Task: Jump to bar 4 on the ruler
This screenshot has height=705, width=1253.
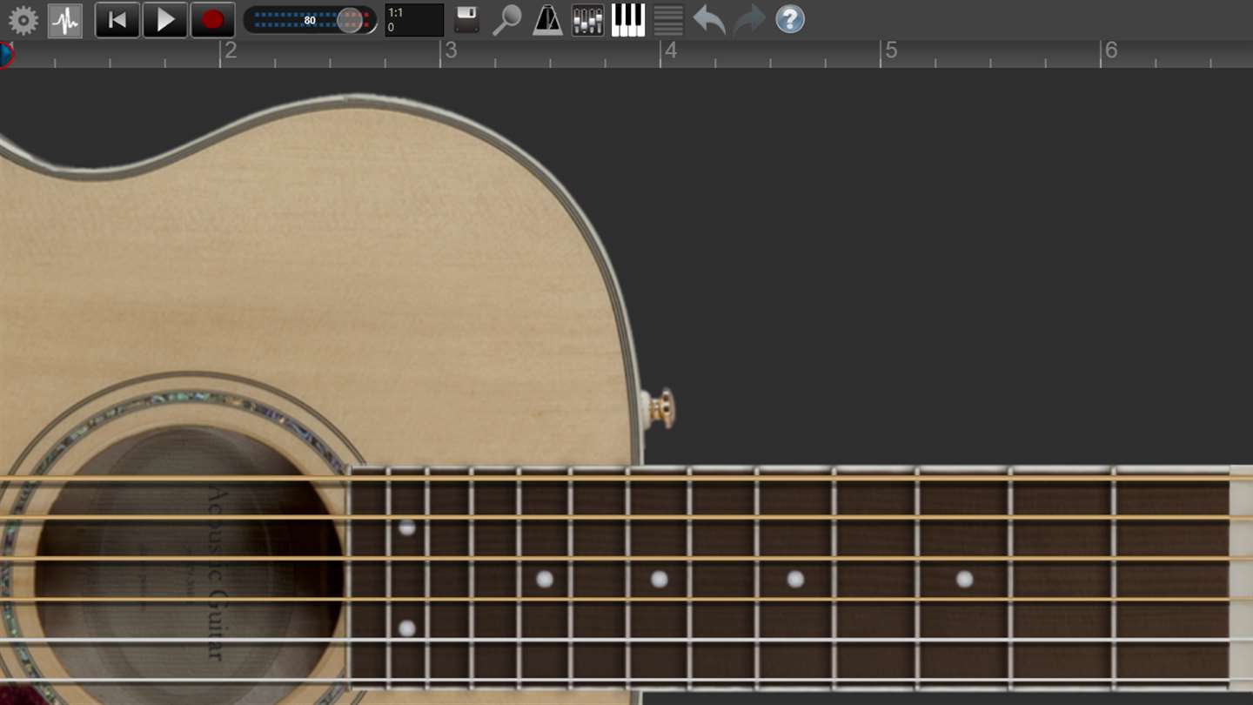Action: pyautogui.click(x=671, y=50)
